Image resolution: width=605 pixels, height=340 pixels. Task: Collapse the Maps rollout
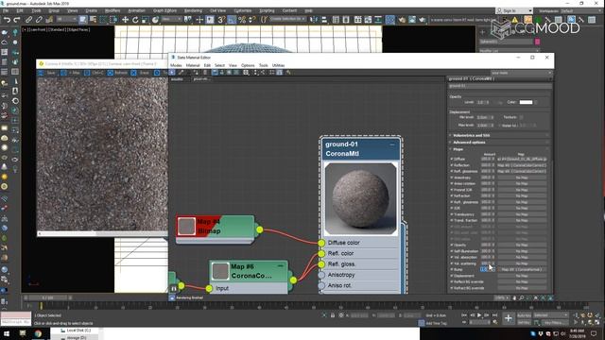point(499,149)
